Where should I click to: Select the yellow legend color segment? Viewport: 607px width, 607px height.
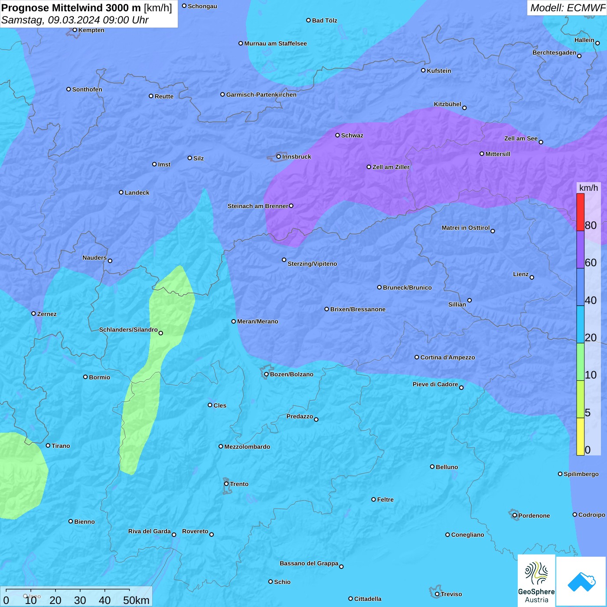[x=580, y=437]
